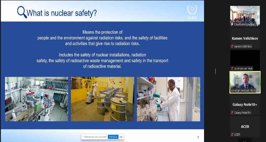Click the magnifying glass icon in slide title
Image resolution: width=266 pixels, height=142 pixels.
22,12
